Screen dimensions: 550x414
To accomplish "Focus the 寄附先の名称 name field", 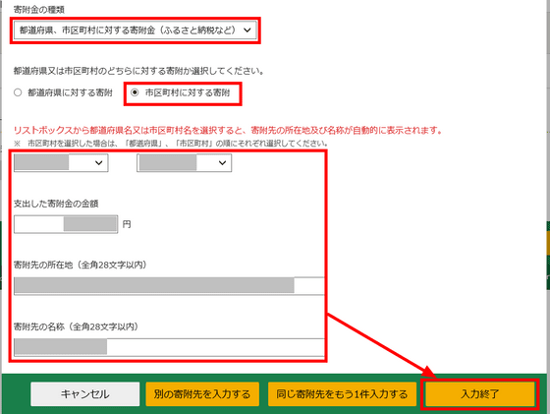I will click(x=169, y=347).
